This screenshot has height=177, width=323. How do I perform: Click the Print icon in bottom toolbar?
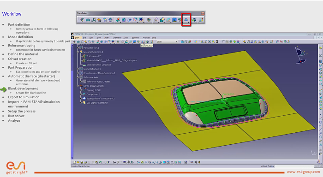coord(85,162)
